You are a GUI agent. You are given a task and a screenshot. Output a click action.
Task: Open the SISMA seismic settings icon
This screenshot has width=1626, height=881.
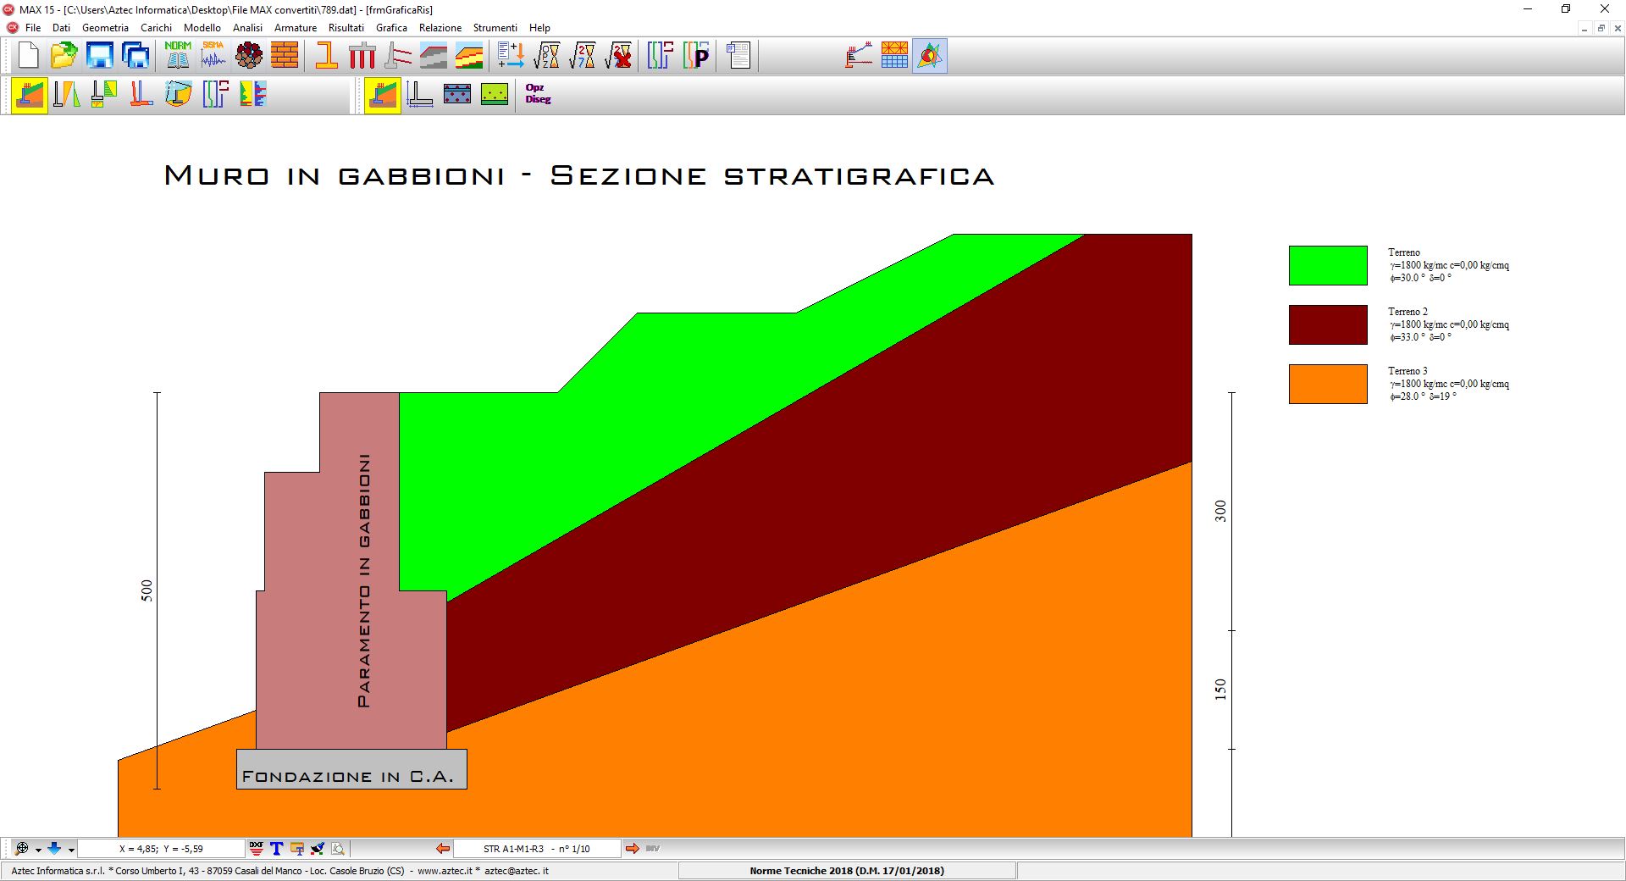coord(213,56)
